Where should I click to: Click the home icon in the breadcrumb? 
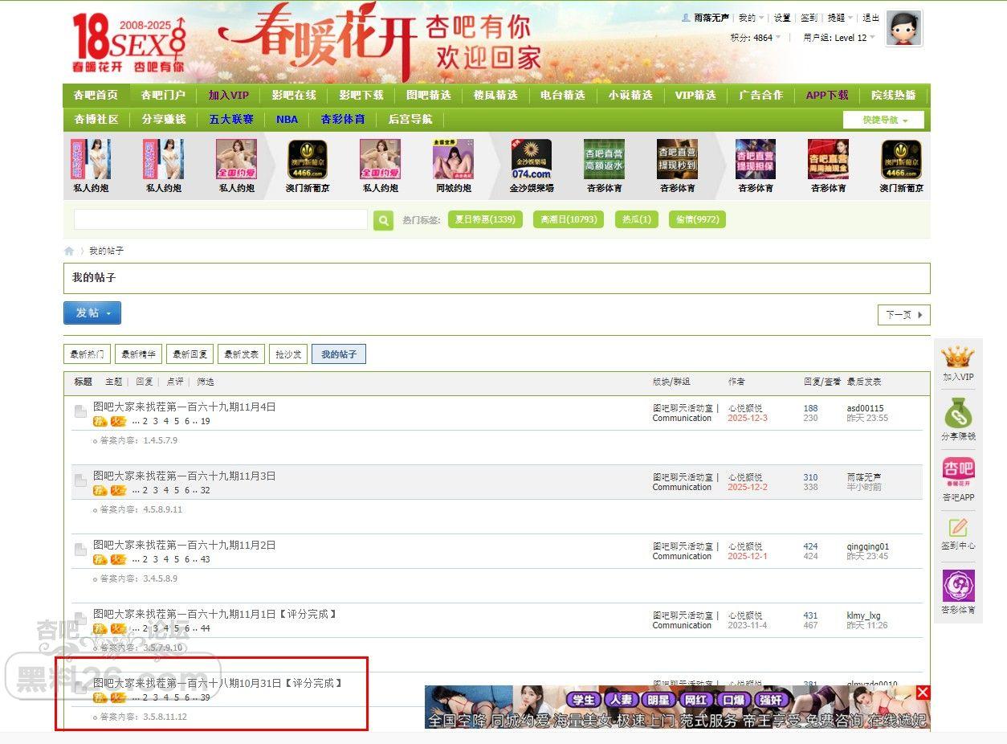(69, 251)
